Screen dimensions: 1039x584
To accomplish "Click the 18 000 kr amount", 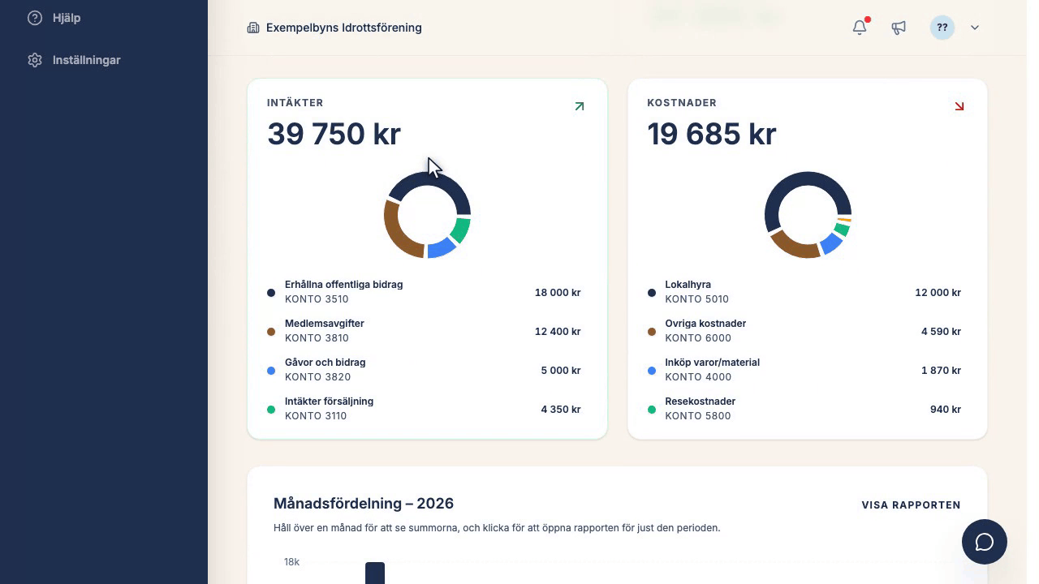I will click(558, 293).
